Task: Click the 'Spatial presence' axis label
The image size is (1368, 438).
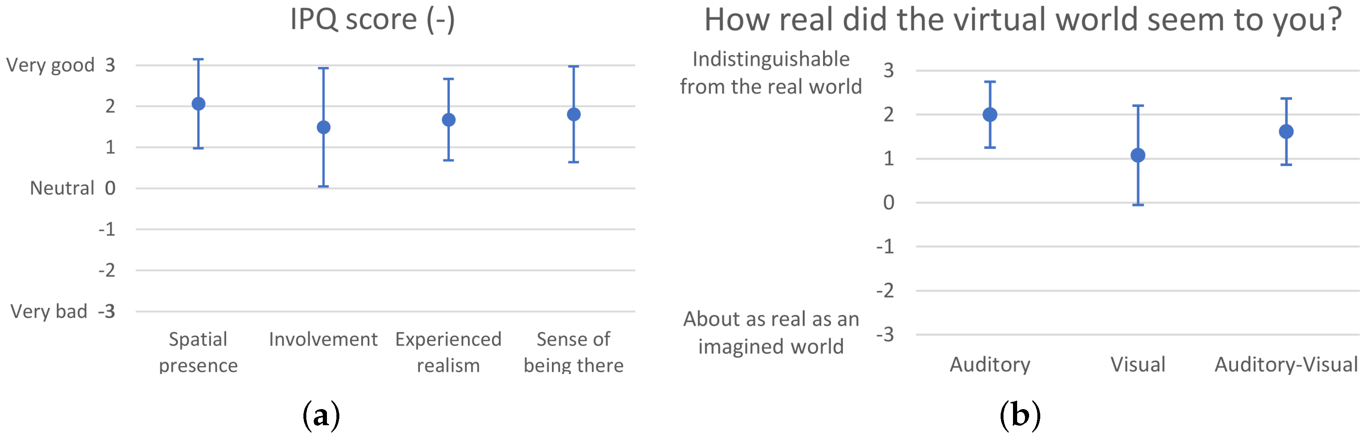Action: click(x=198, y=352)
